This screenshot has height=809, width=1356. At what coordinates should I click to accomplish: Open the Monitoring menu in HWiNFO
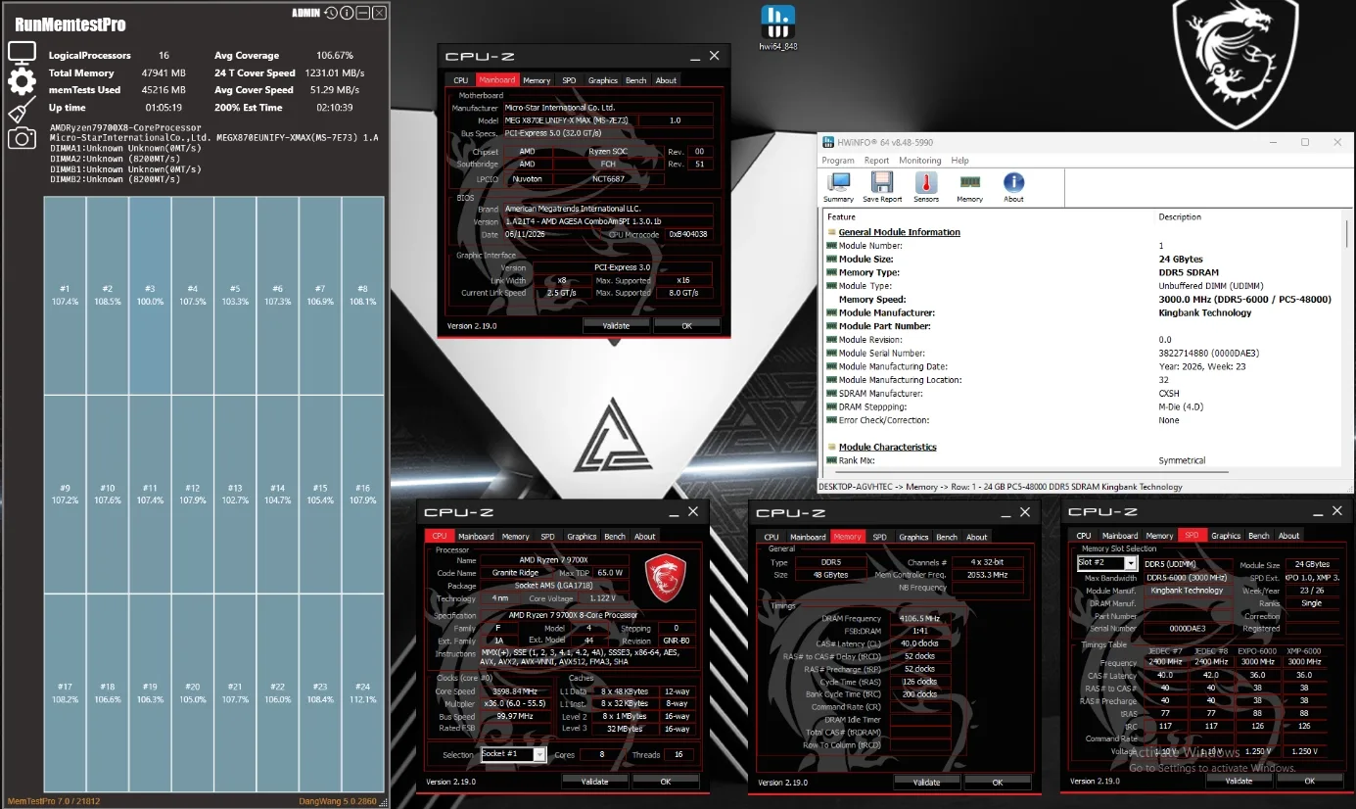pos(919,161)
